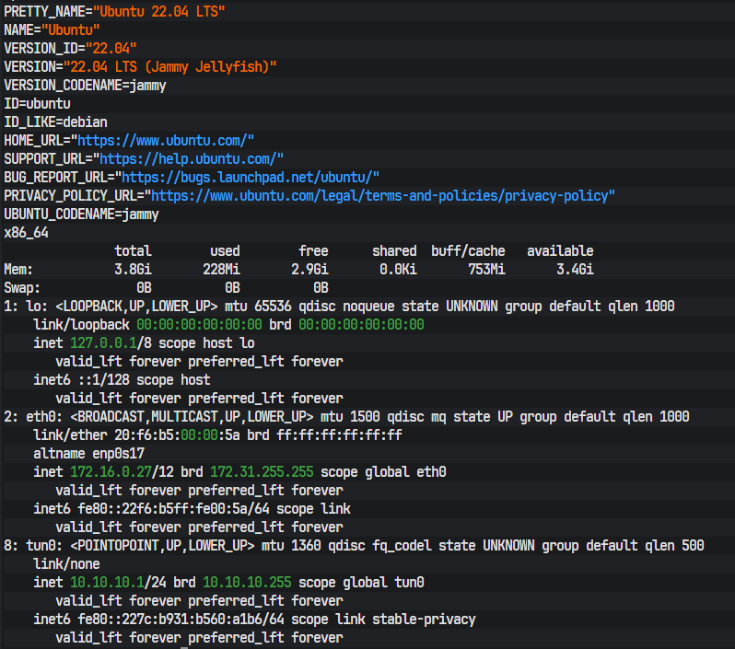Click the line VERSION_CODENAME=jammy
This screenshot has height=649, width=735.
tap(85, 86)
